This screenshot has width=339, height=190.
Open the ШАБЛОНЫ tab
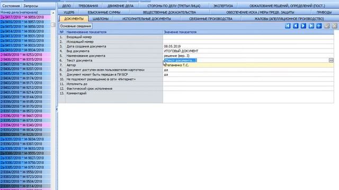(x=101, y=19)
